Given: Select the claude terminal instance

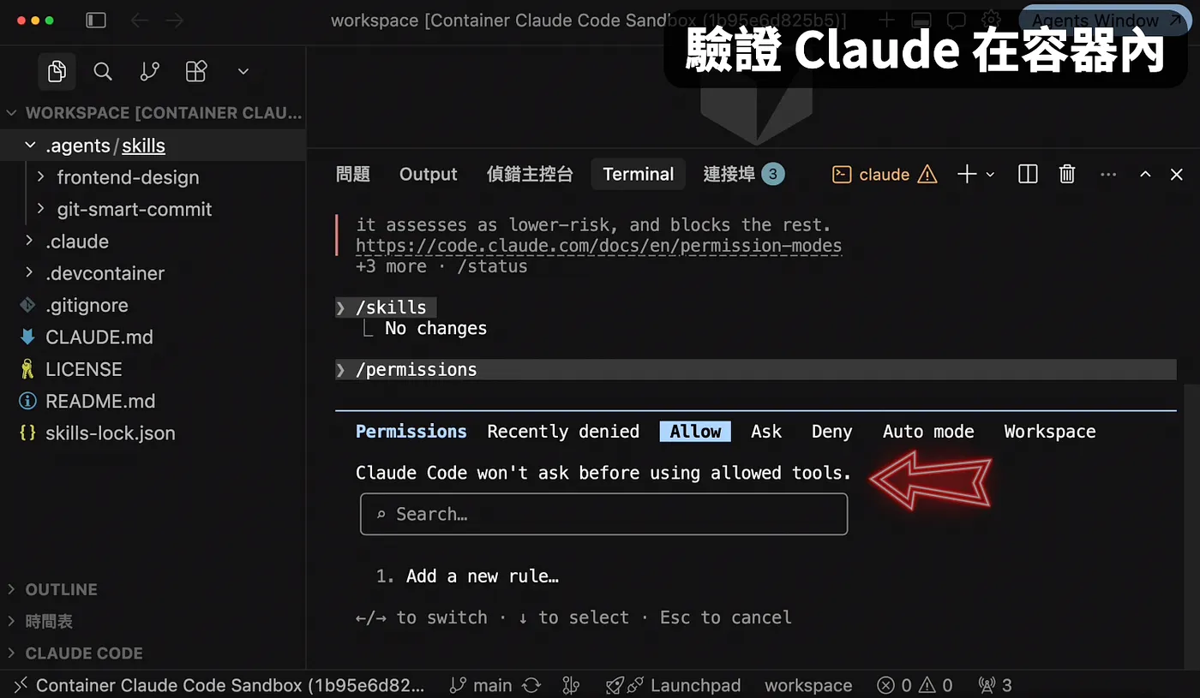Looking at the screenshot, I should tap(885, 175).
